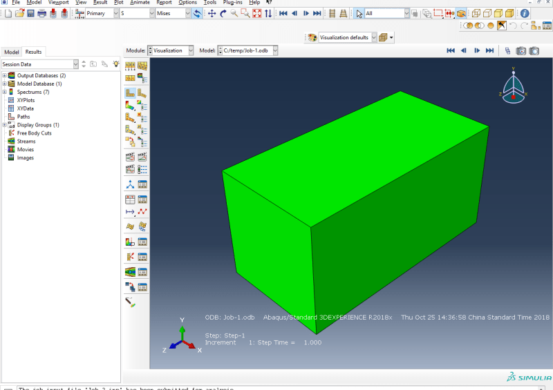Open the Animate menu
Viewport: 553px width, 390px height.
click(140, 3)
